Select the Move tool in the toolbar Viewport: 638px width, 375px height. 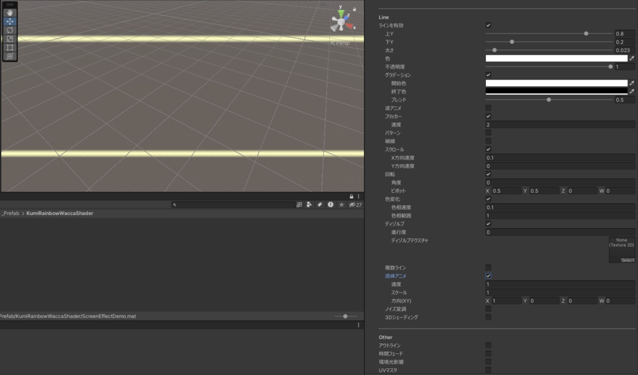coord(9,22)
